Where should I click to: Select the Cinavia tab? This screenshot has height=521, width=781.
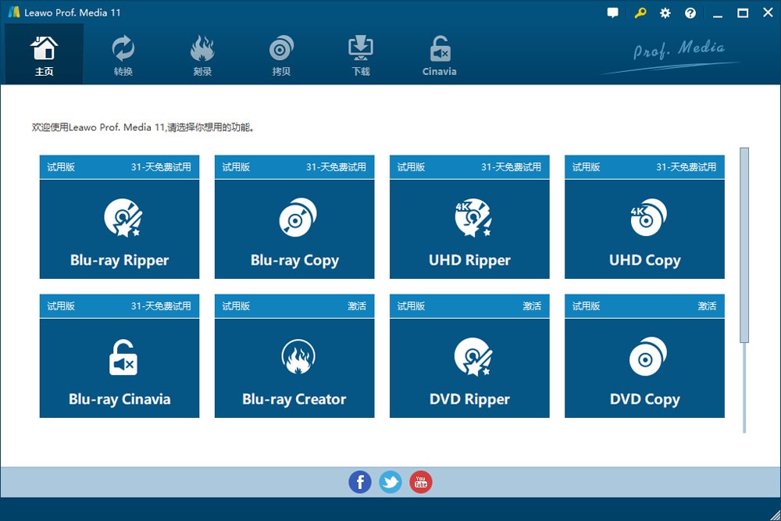439,54
